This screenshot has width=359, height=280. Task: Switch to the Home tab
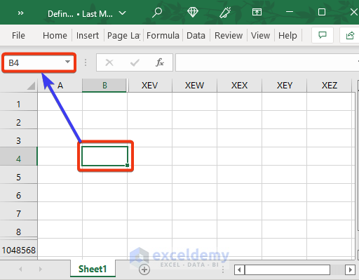pyautogui.click(x=55, y=36)
